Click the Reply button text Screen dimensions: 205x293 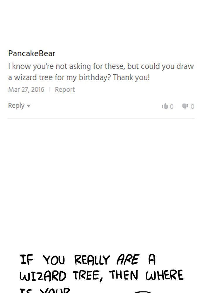[16, 105]
